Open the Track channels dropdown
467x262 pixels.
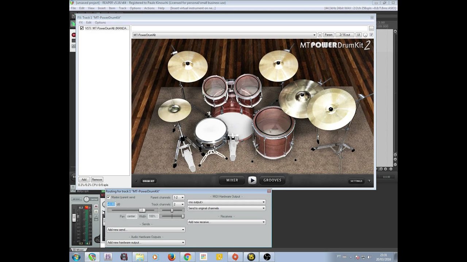pos(179,204)
